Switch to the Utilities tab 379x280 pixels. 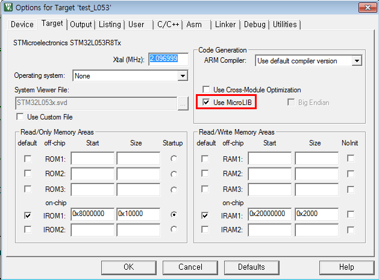coord(285,25)
